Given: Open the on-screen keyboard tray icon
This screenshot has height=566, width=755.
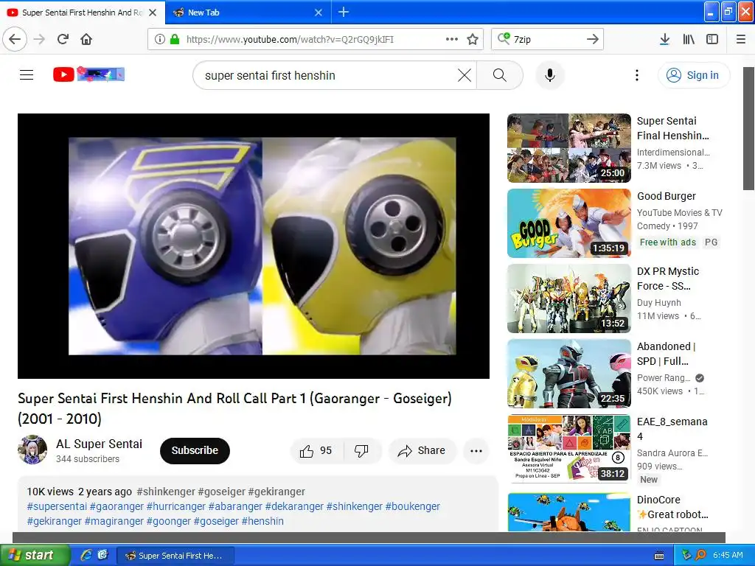Looking at the screenshot, I should point(659,556).
